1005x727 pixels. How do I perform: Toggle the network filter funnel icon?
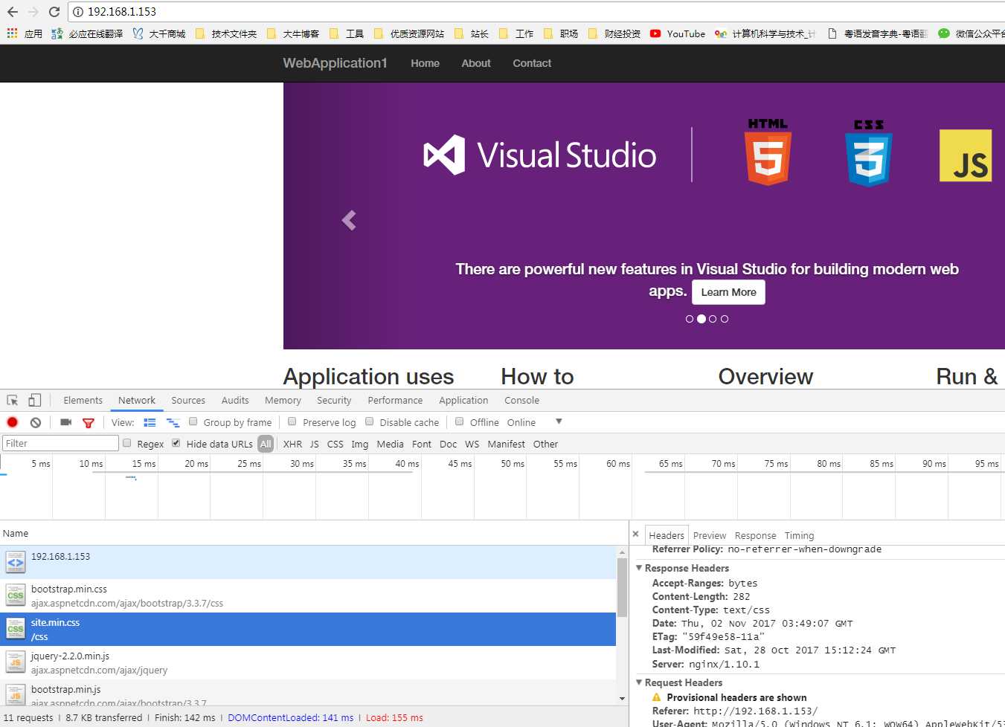pyautogui.click(x=89, y=422)
